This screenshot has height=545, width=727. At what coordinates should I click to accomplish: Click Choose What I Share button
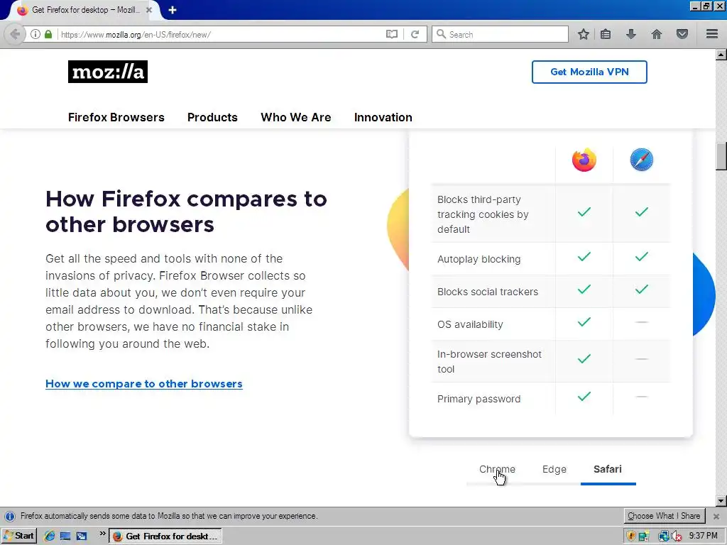pyautogui.click(x=664, y=516)
